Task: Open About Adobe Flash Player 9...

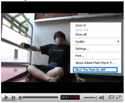Action: (96, 63)
